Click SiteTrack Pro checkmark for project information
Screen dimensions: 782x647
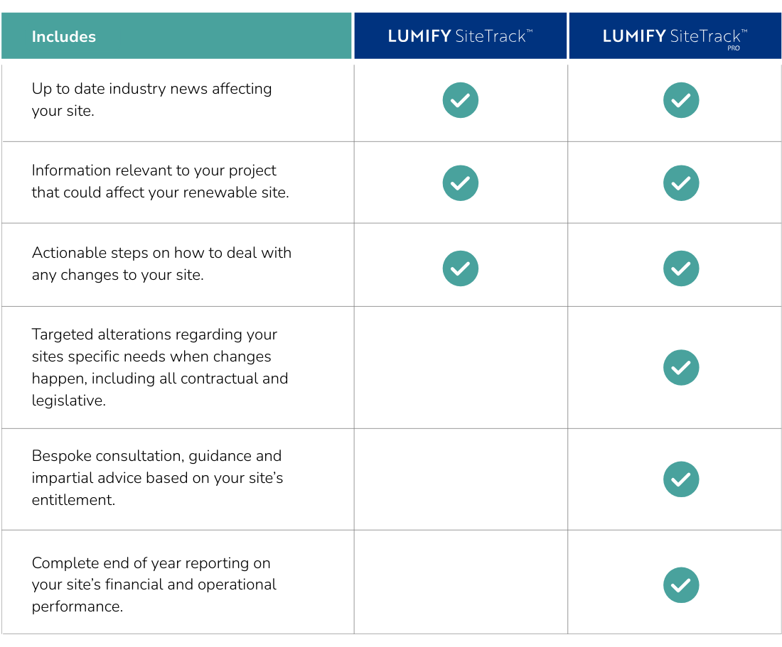coord(681,183)
